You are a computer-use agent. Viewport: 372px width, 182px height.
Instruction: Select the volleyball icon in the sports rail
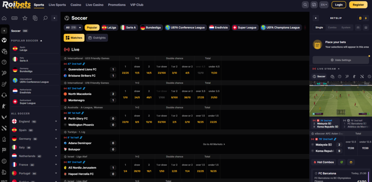4,161
